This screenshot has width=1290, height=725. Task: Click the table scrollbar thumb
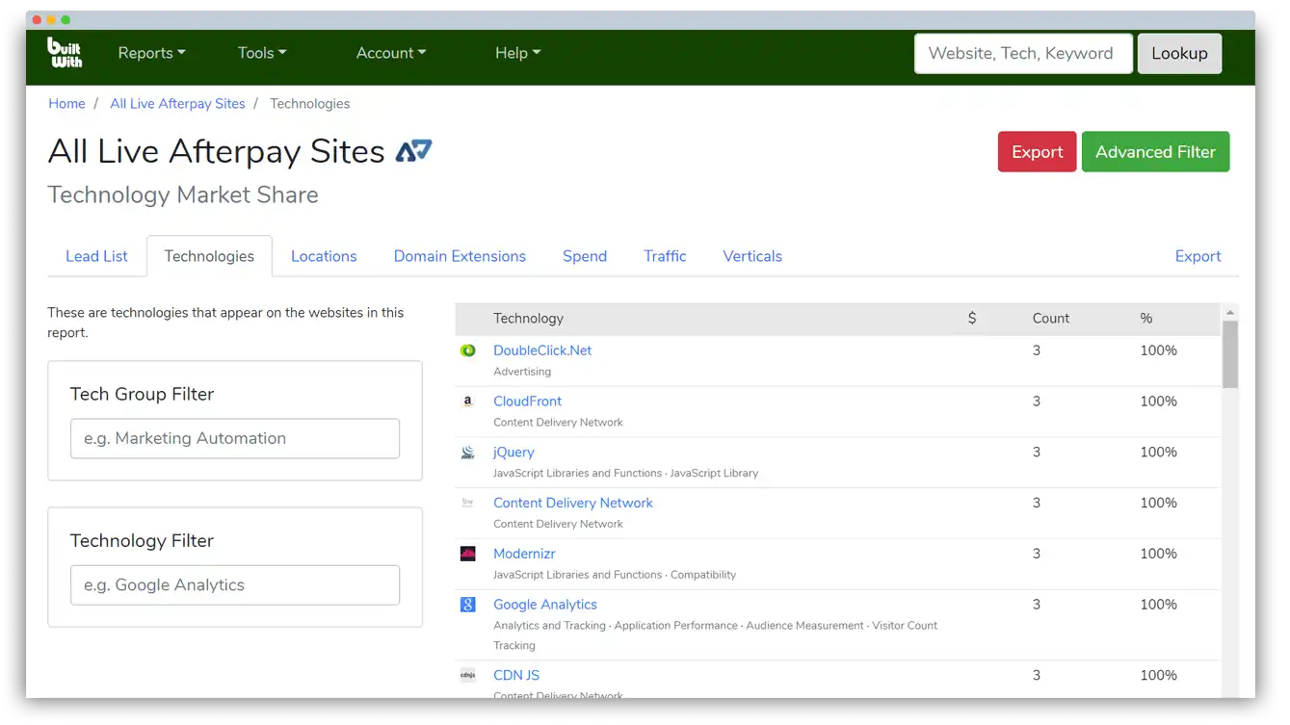point(1230,354)
